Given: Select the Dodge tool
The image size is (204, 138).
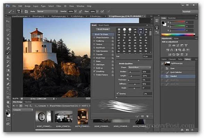Looking at the screenshot, I should 8,79.
